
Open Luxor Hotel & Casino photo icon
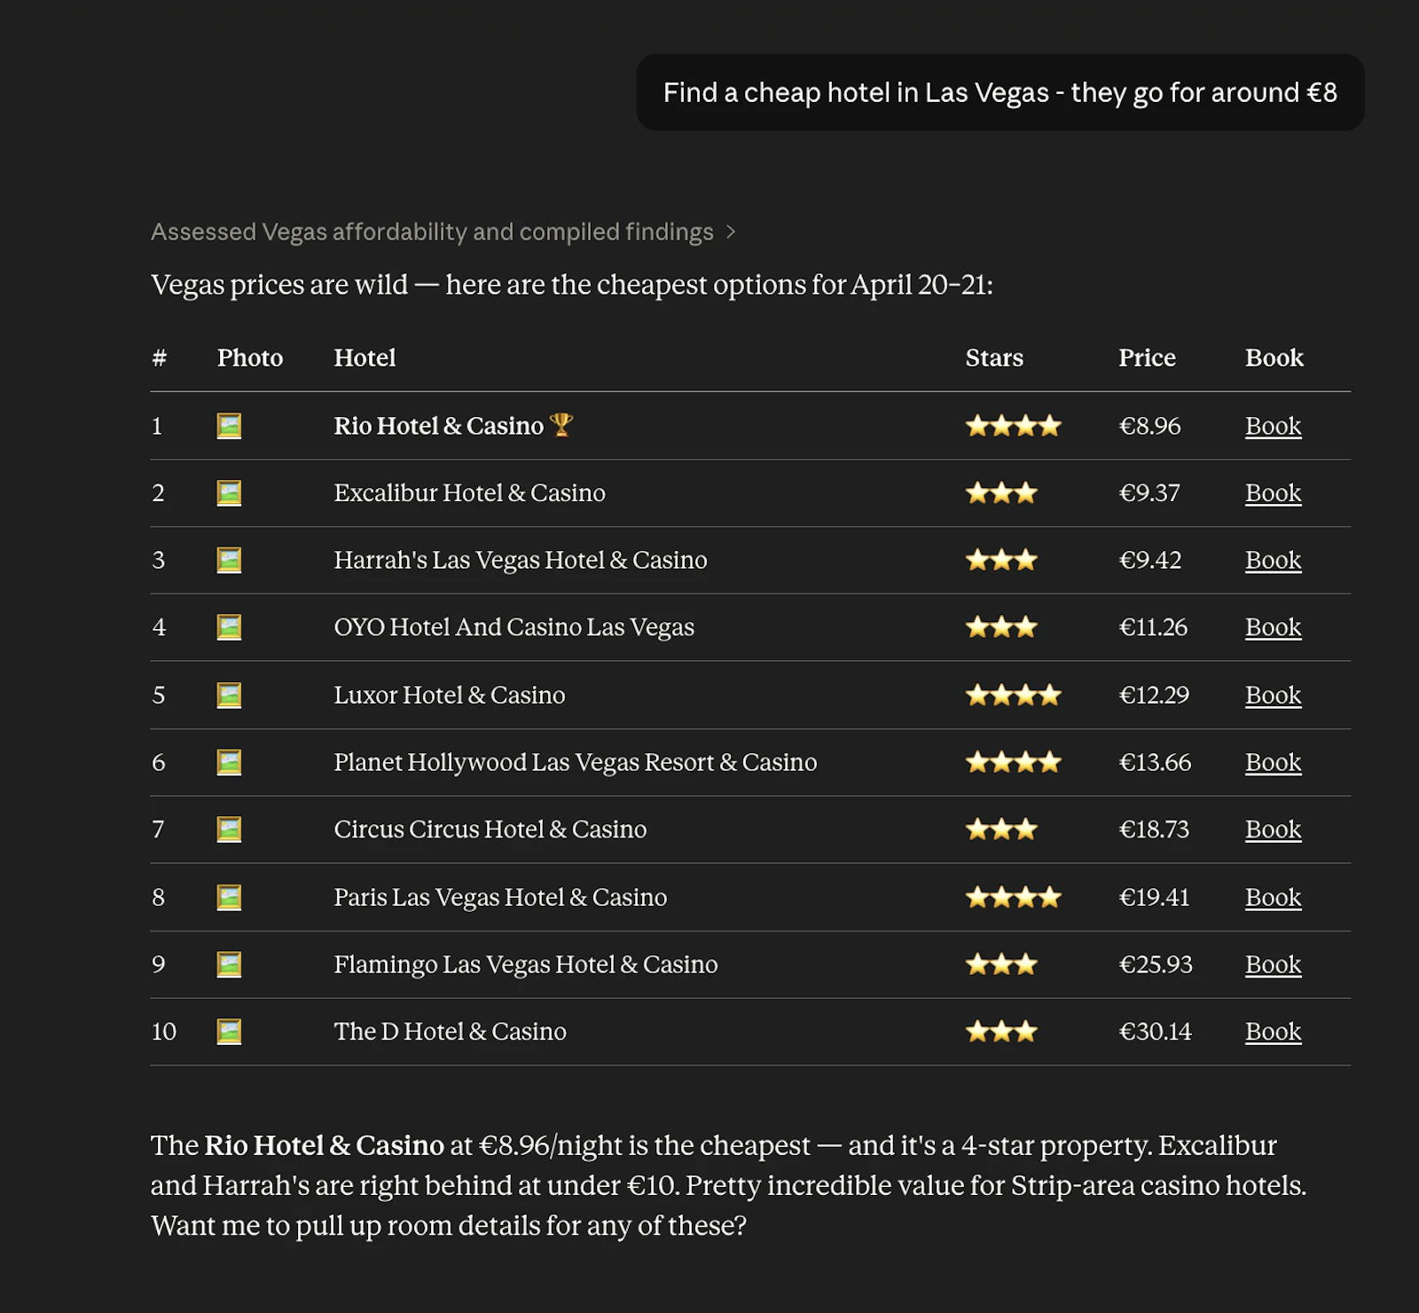(229, 695)
